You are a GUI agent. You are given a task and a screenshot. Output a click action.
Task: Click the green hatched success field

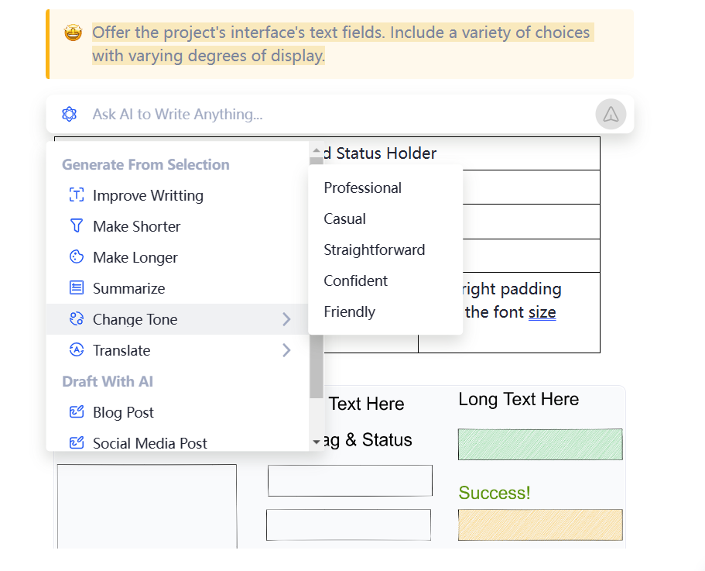(x=539, y=445)
